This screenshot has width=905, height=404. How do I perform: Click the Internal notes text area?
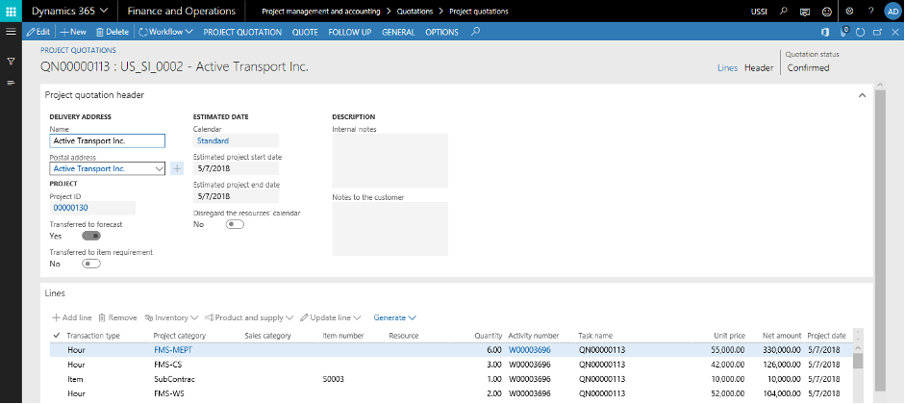click(390, 161)
